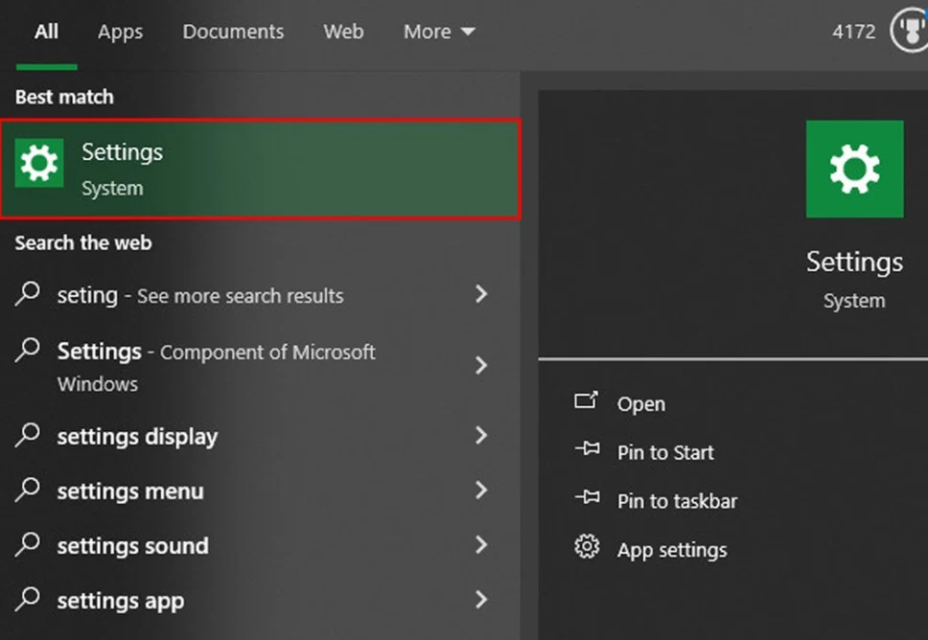
Task: Open the Settings best match result
Action: (x=261, y=170)
